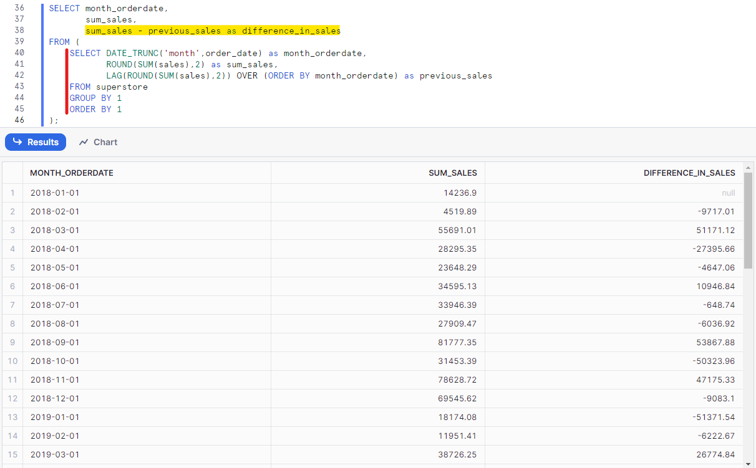
Task: Click the MONTH_ORDERDATE column header
Action: [x=72, y=173]
